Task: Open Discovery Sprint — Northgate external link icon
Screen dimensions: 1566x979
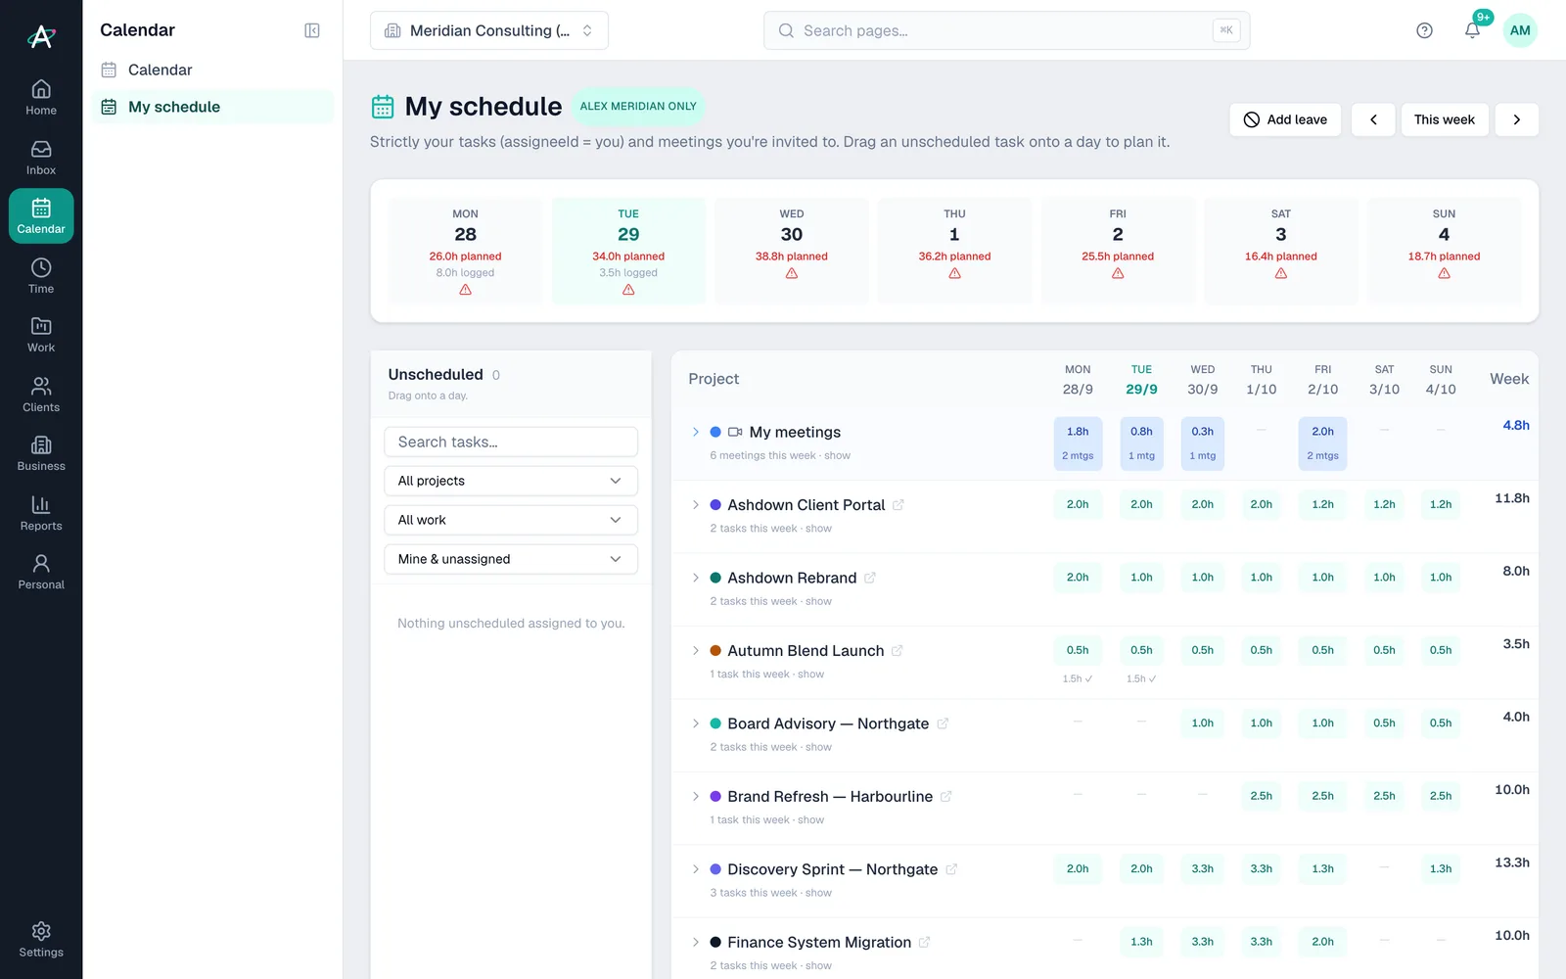Action: 951,869
